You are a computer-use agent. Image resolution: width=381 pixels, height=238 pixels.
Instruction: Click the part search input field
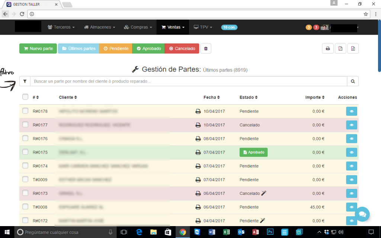[189, 81]
